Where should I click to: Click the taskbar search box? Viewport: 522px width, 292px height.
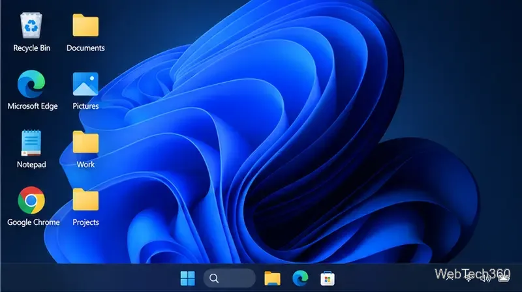click(230, 278)
